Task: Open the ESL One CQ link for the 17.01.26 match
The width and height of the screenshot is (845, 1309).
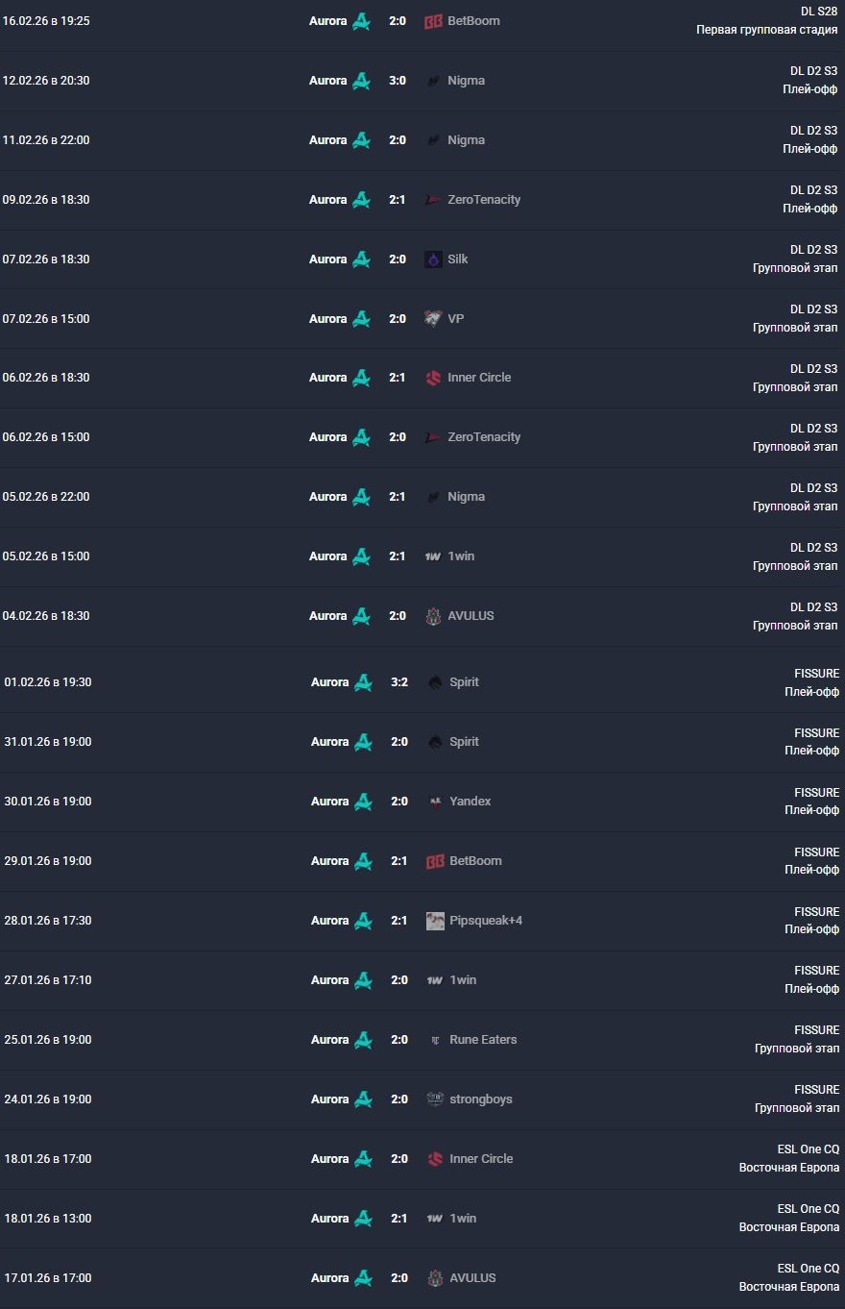Action: click(x=808, y=1268)
